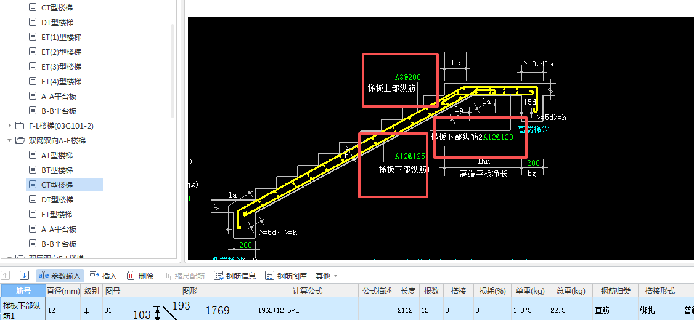Click the 长度 column header
This screenshot has width=694, height=320.
click(407, 290)
